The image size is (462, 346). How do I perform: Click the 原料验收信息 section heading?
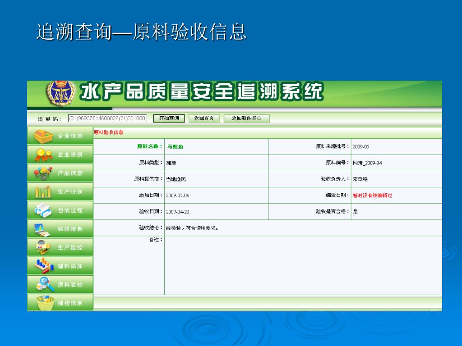(108, 132)
